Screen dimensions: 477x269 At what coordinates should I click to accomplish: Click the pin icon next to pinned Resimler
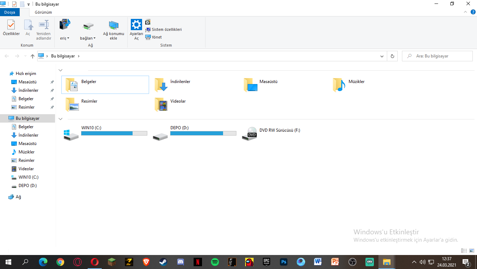pos(52,107)
